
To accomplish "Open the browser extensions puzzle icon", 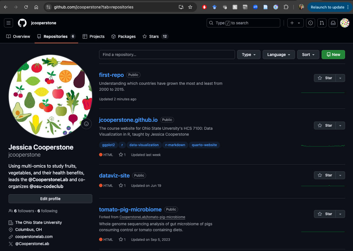I will tap(286, 7).
